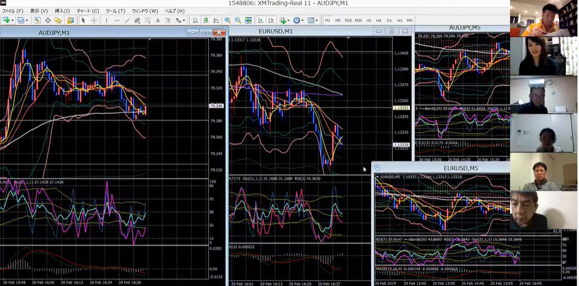Screen dimensions: 579x286
Task: Click the EURUSD,M5 window title bar
Action: [442, 168]
